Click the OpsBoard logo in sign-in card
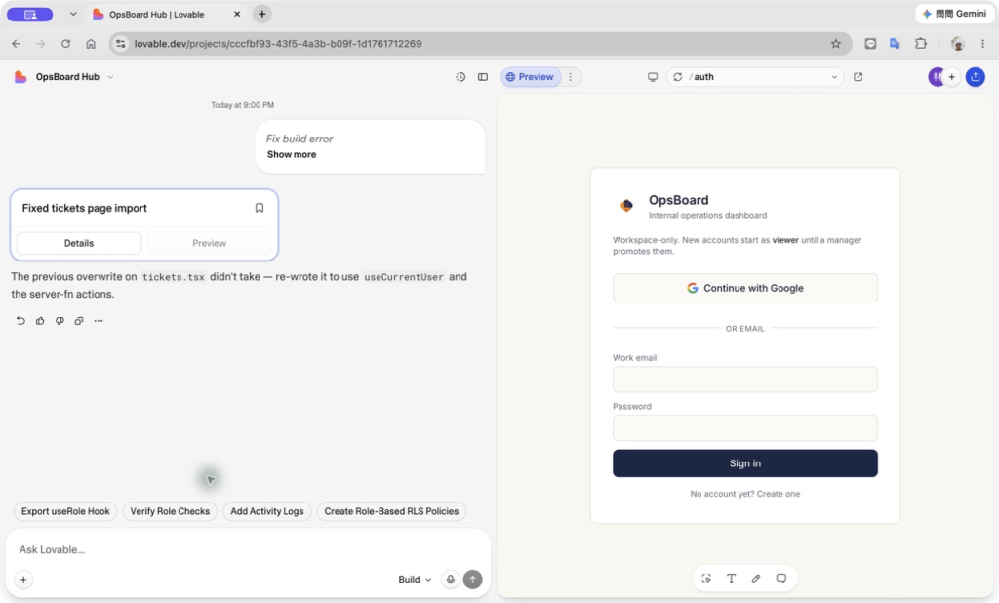The height and width of the screenshot is (603, 999). [627, 205]
